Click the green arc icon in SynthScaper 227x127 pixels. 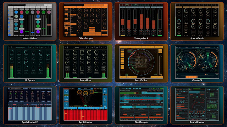point(85,106)
